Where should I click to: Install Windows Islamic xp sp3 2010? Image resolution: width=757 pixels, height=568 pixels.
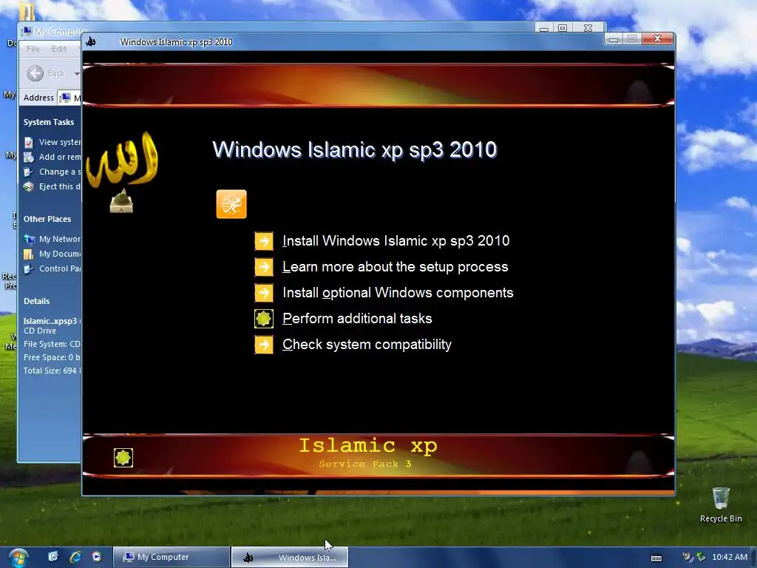[396, 241]
